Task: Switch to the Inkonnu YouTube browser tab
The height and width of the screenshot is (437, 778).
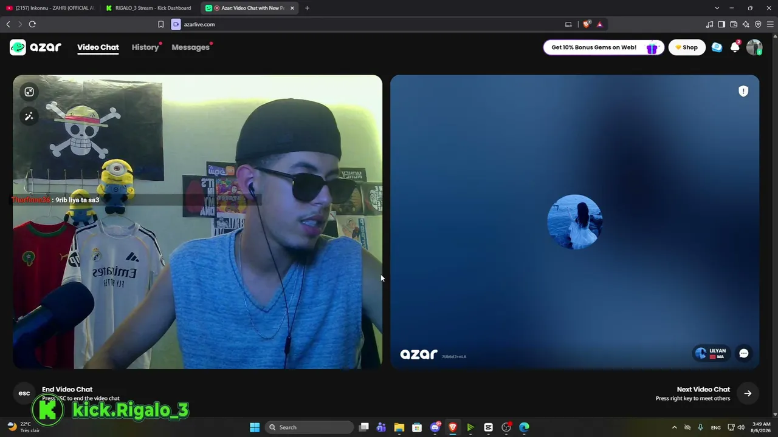Action: (x=50, y=8)
